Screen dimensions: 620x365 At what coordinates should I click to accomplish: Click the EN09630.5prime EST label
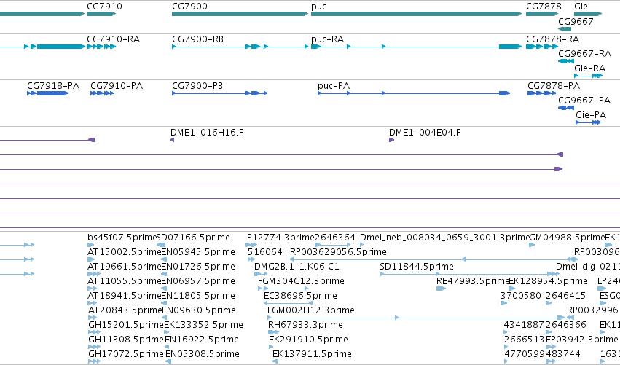tap(199, 310)
